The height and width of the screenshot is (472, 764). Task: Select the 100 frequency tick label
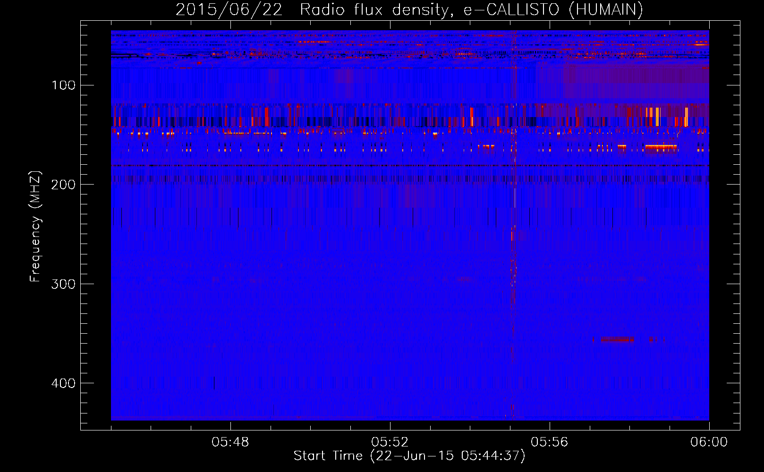tap(64, 85)
